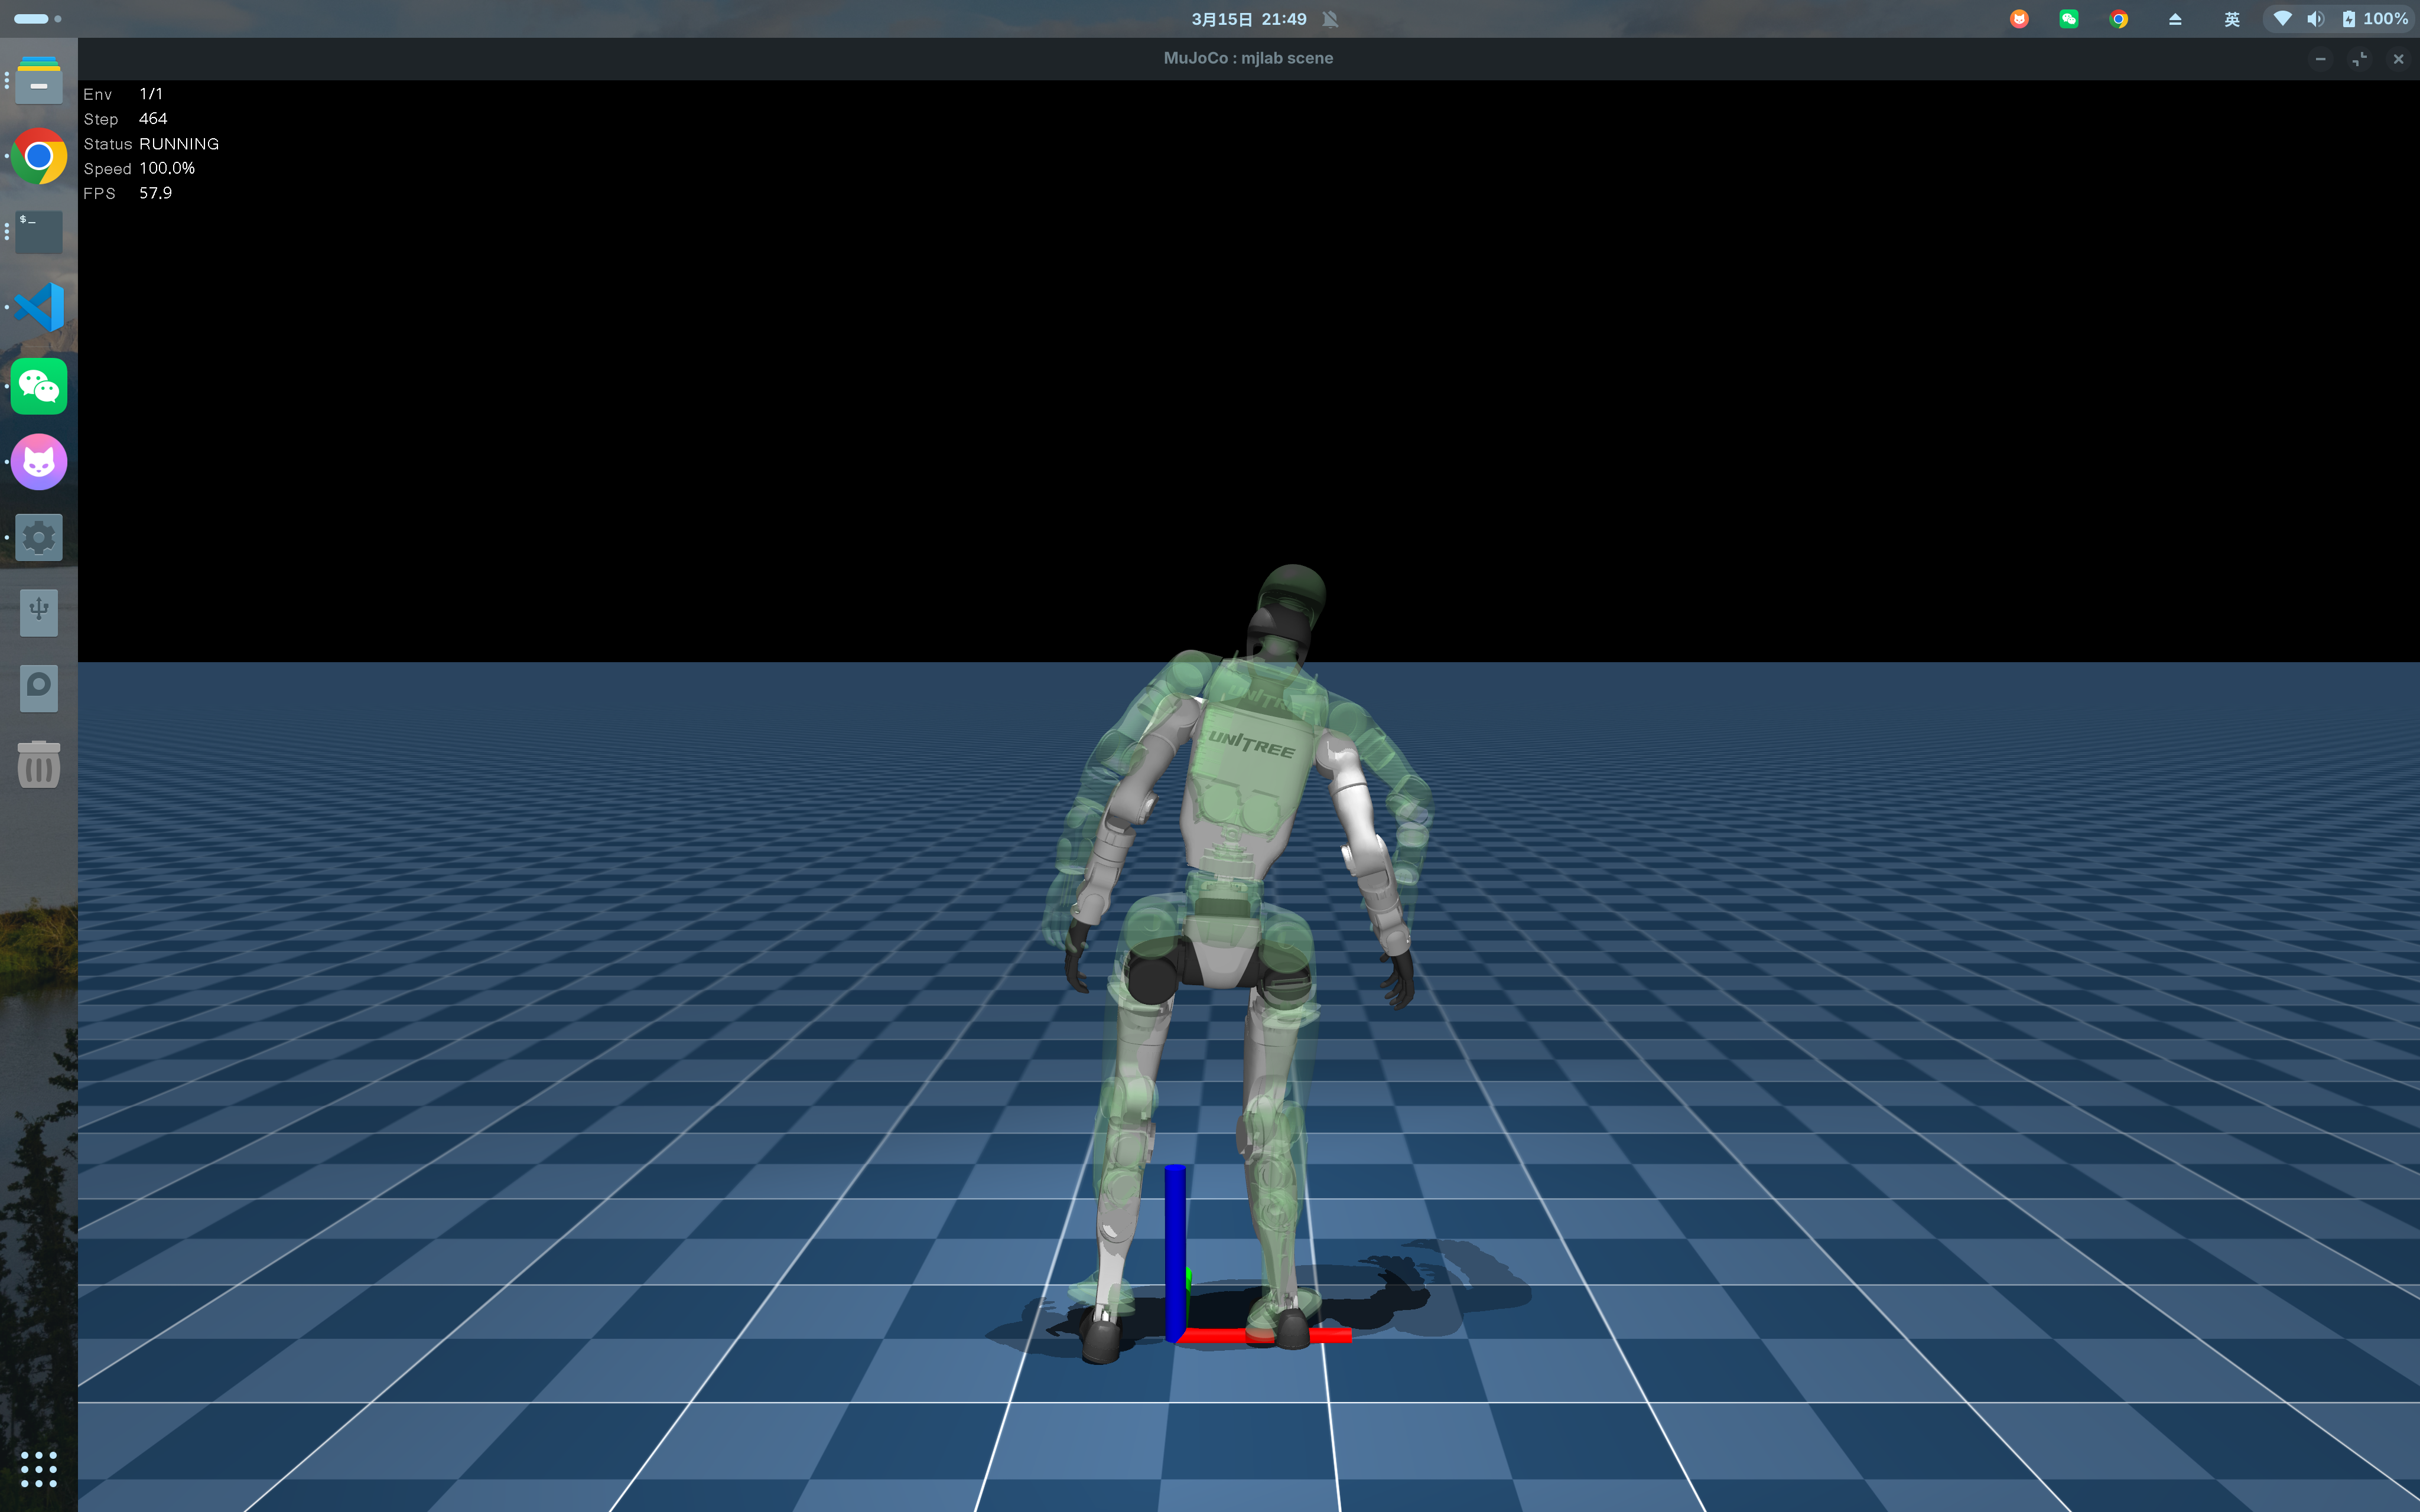Click the Step count "464"
Viewport: 2420px width, 1512px height.
point(153,119)
